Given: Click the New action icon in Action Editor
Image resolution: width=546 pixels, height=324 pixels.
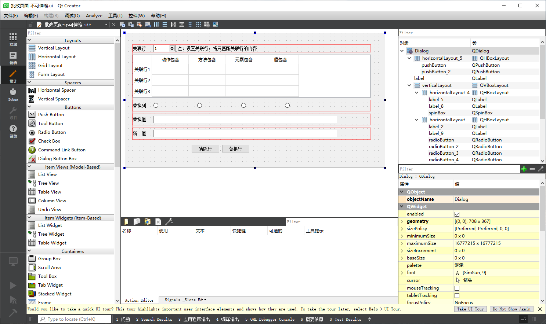Looking at the screenshot, I should pos(126,222).
